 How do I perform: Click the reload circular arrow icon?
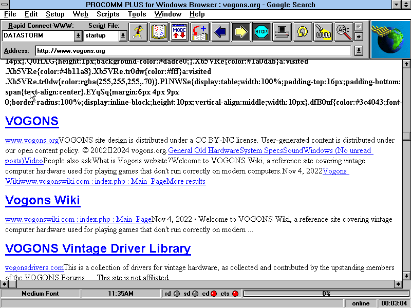[302, 32]
